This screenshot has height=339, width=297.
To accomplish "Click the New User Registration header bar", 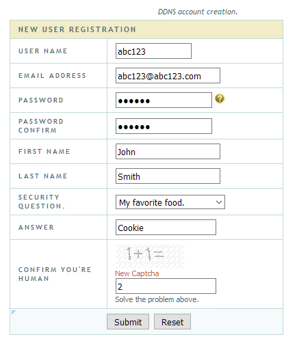I will tap(146, 29).
